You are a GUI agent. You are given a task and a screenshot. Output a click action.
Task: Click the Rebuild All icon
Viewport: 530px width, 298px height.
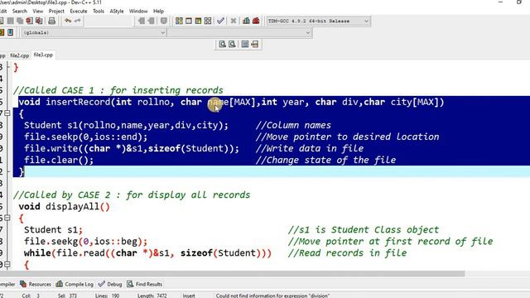tap(208, 21)
